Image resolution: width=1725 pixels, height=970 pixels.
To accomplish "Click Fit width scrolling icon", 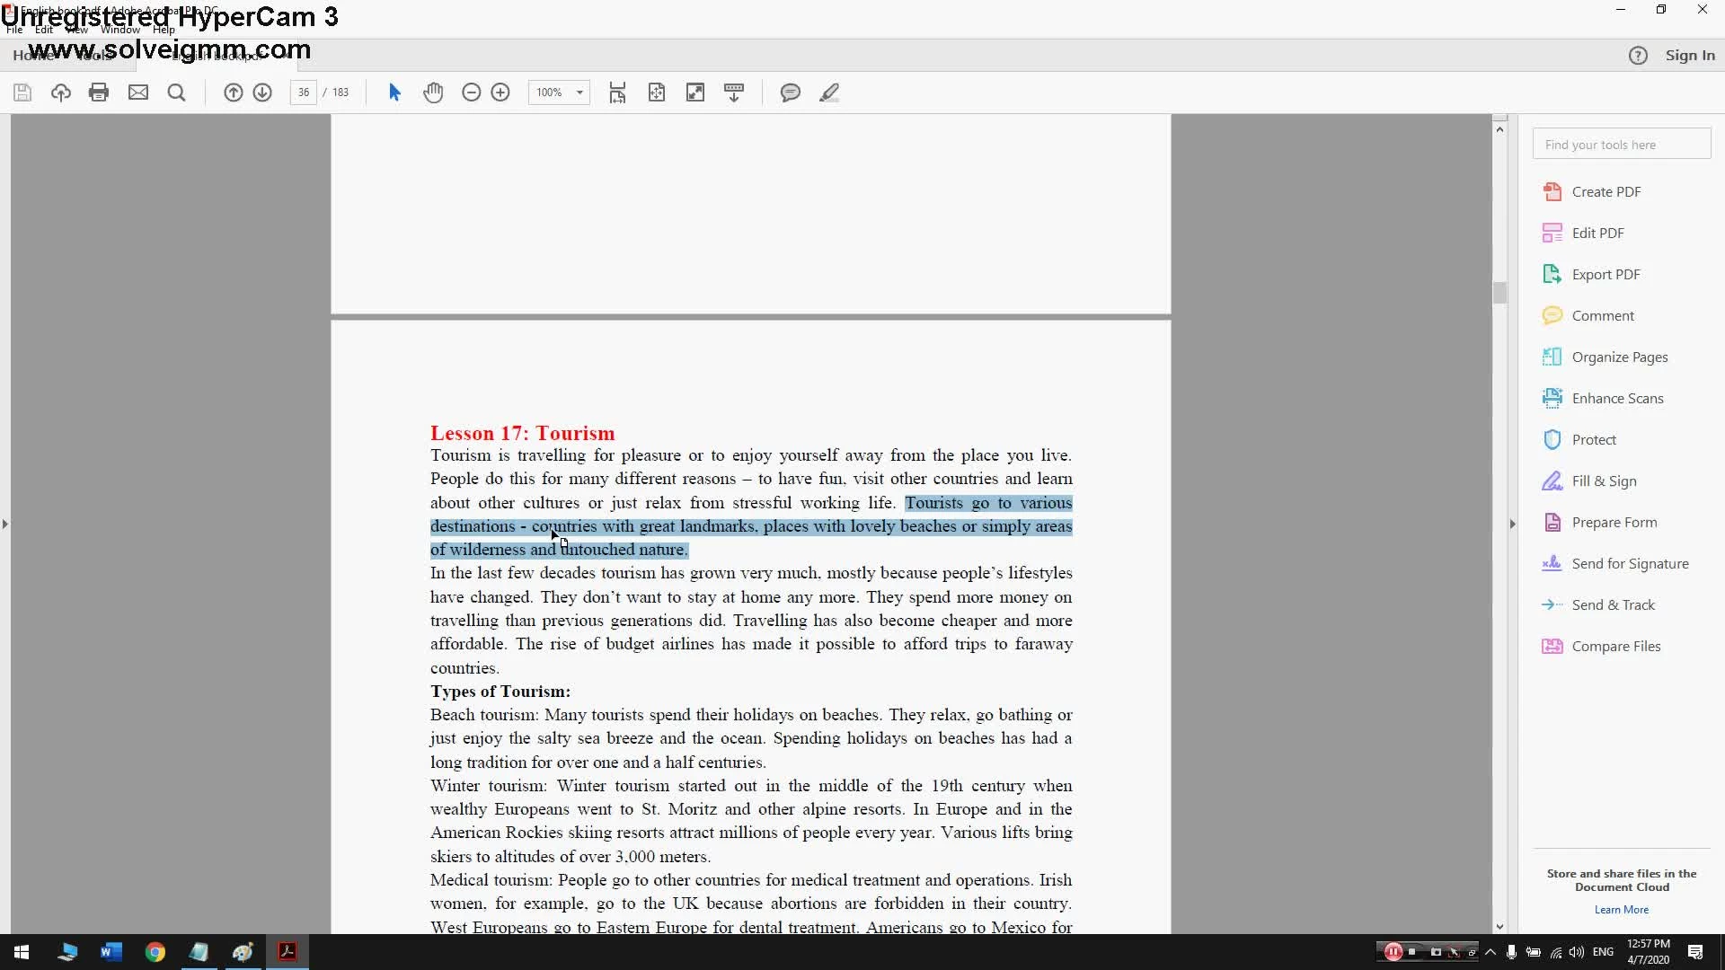I will 618,93.
